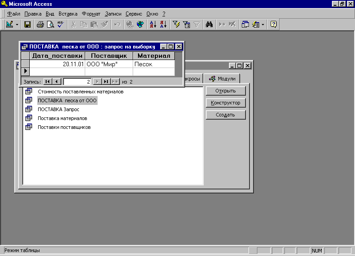Click the Copy icon
The width and height of the screenshot is (355, 256).
83,24
